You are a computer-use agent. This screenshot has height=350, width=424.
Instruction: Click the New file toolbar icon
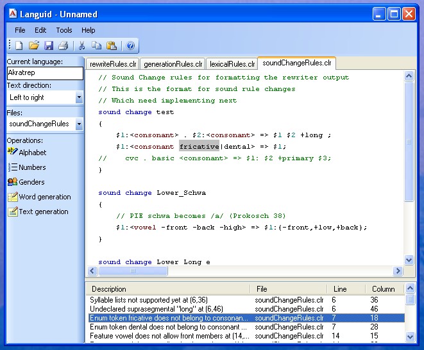[19, 46]
